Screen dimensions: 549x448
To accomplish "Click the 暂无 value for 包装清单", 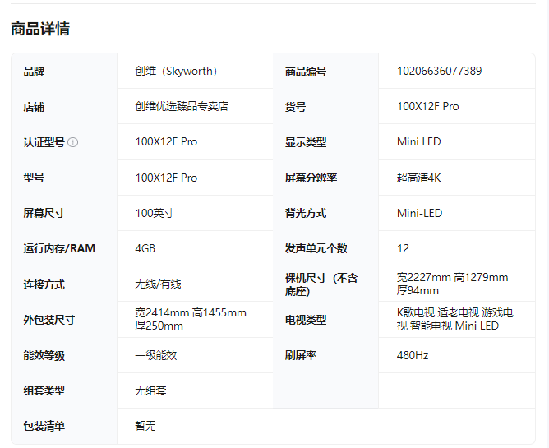I will coord(145,426).
